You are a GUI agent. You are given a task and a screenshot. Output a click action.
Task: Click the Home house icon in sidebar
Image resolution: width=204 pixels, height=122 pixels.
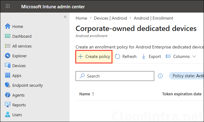(8, 26)
